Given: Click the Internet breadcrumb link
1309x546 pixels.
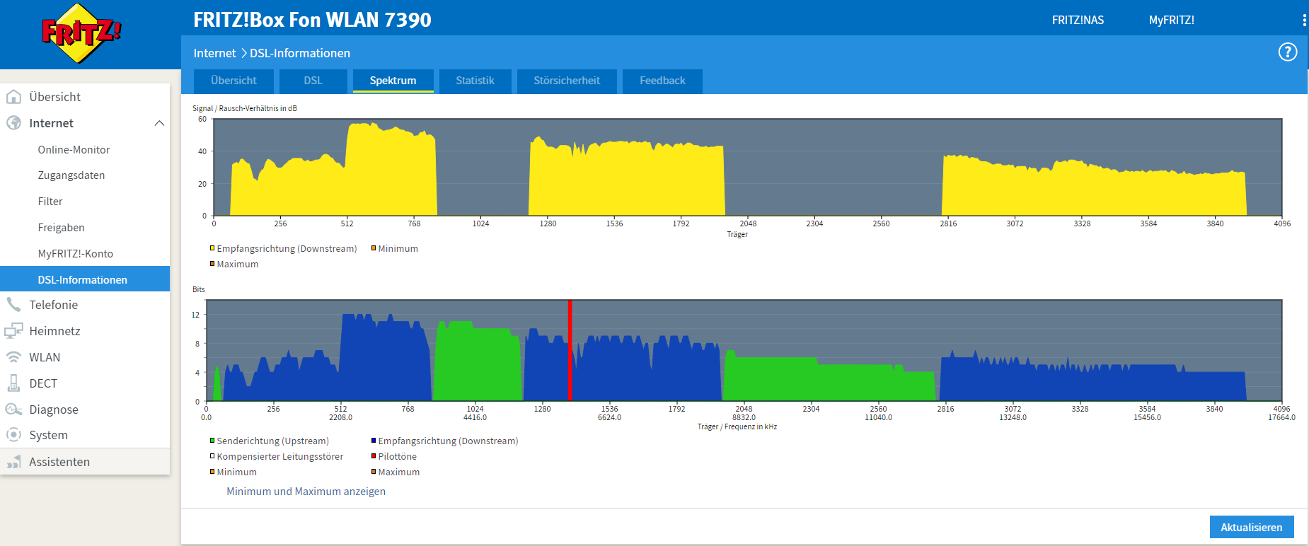Looking at the screenshot, I should [x=214, y=53].
